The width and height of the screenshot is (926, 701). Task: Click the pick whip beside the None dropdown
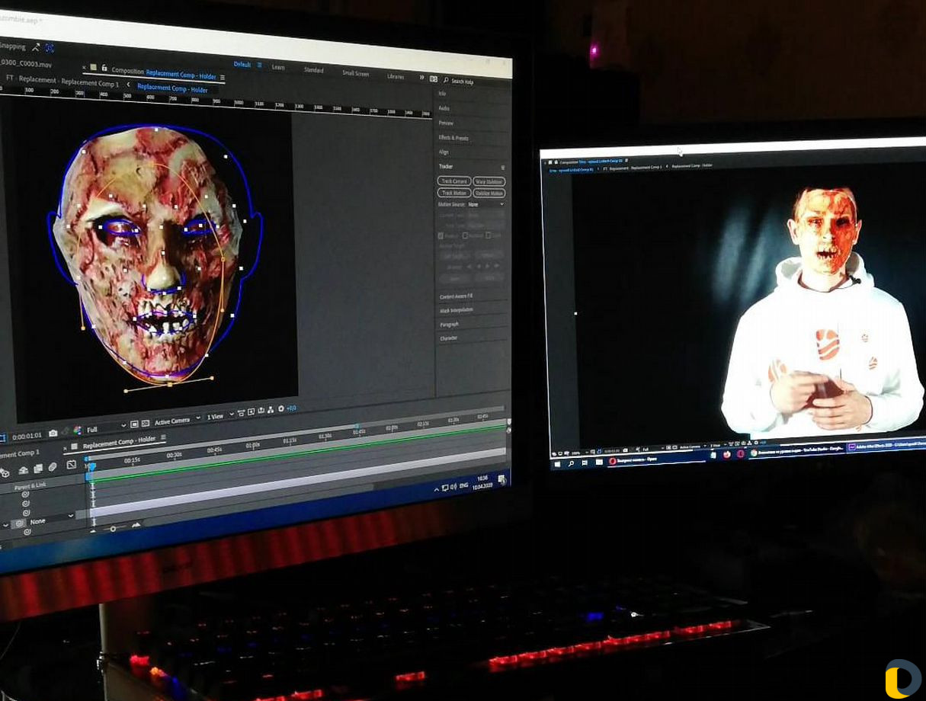coord(20,523)
